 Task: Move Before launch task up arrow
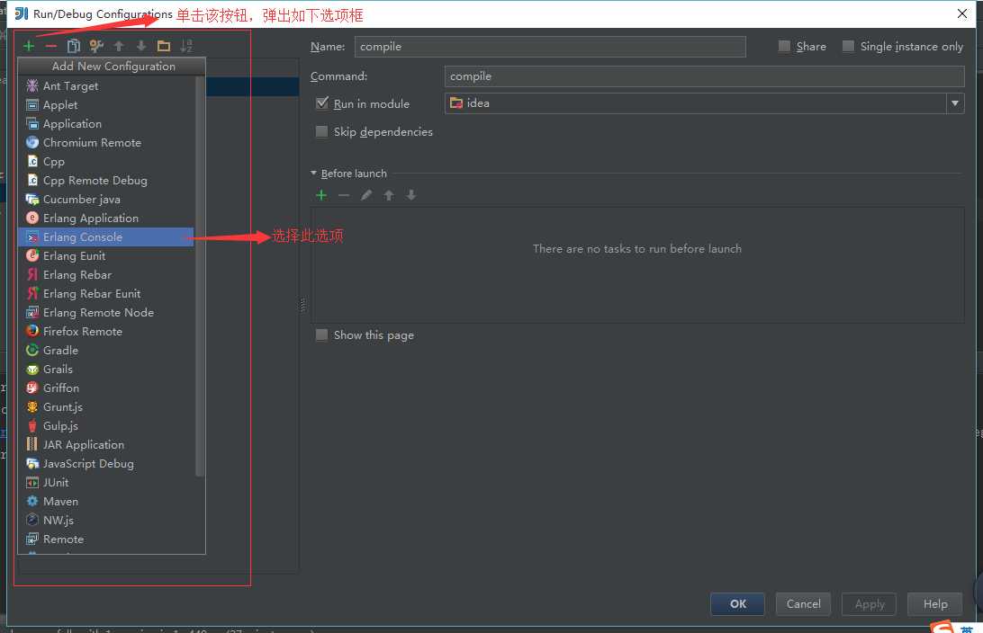[389, 195]
